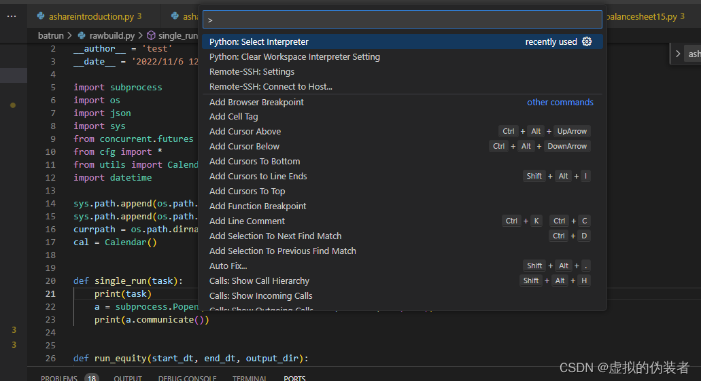
Task: Run Add Selection To Next Find Match
Action: click(402, 236)
